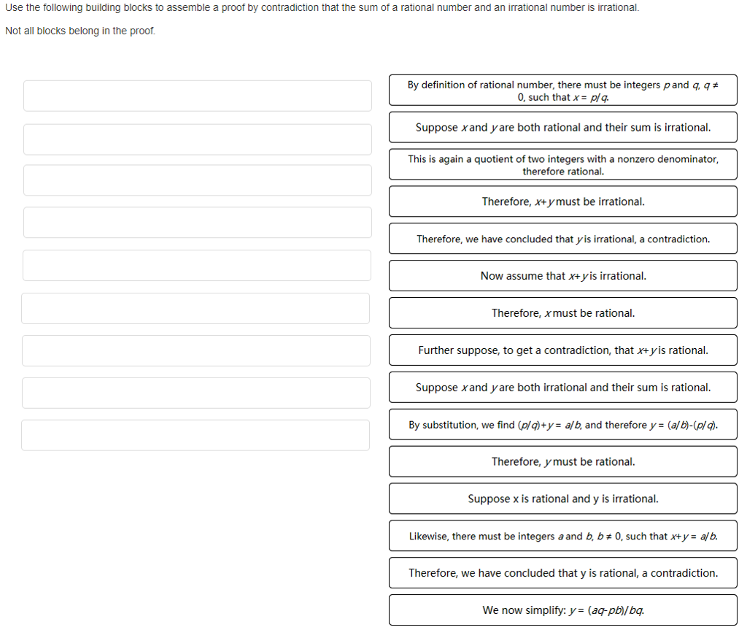This screenshot has height=638, width=747.
Task: Select "Therefore, x must be rational" block
Action: tap(562, 313)
